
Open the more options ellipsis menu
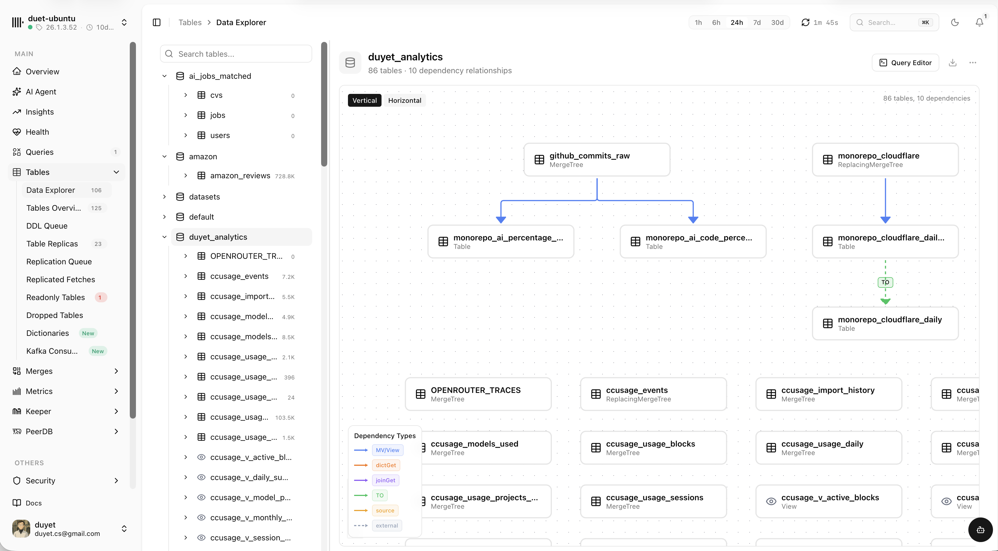(x=973, y=63)
